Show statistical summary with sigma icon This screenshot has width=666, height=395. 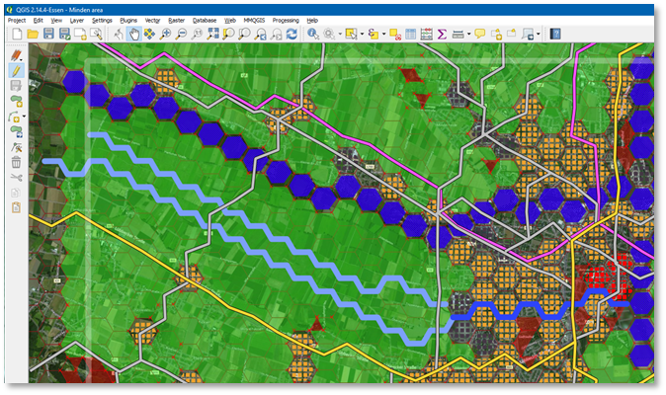click(442, 34)
